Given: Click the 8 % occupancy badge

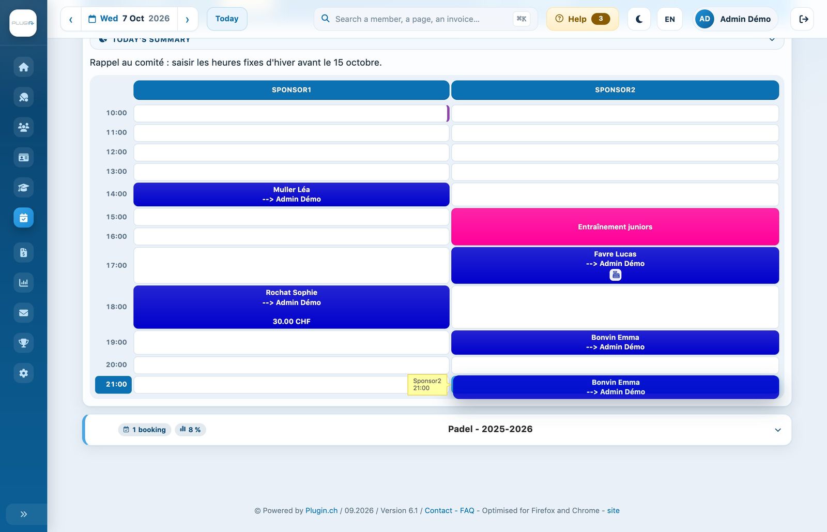Looking at the screenshot, I should (190, 430).
